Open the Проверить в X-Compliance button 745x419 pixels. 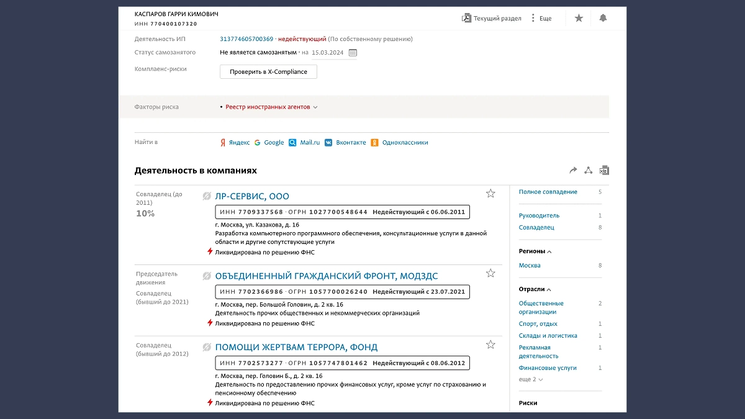click(268, 71)
